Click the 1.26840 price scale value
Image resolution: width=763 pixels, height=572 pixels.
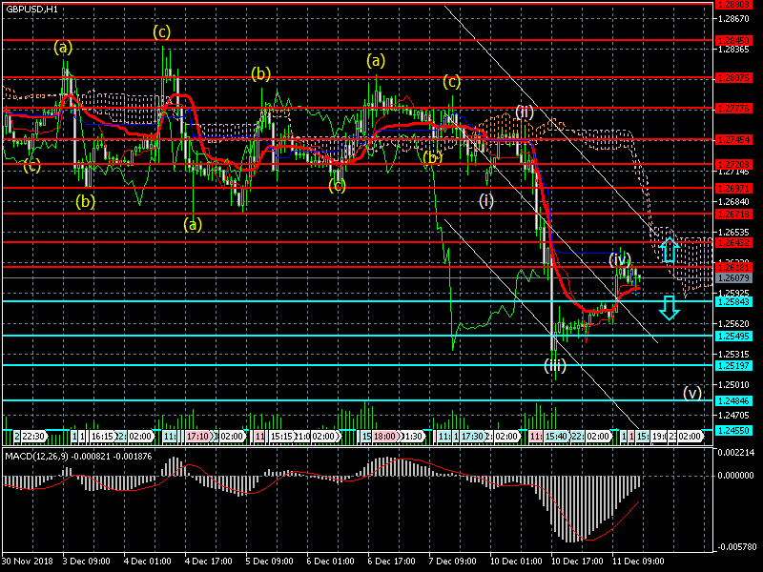click(733, 202)
